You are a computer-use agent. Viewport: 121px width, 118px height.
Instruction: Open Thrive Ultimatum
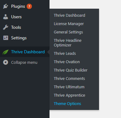coord(69,87)
